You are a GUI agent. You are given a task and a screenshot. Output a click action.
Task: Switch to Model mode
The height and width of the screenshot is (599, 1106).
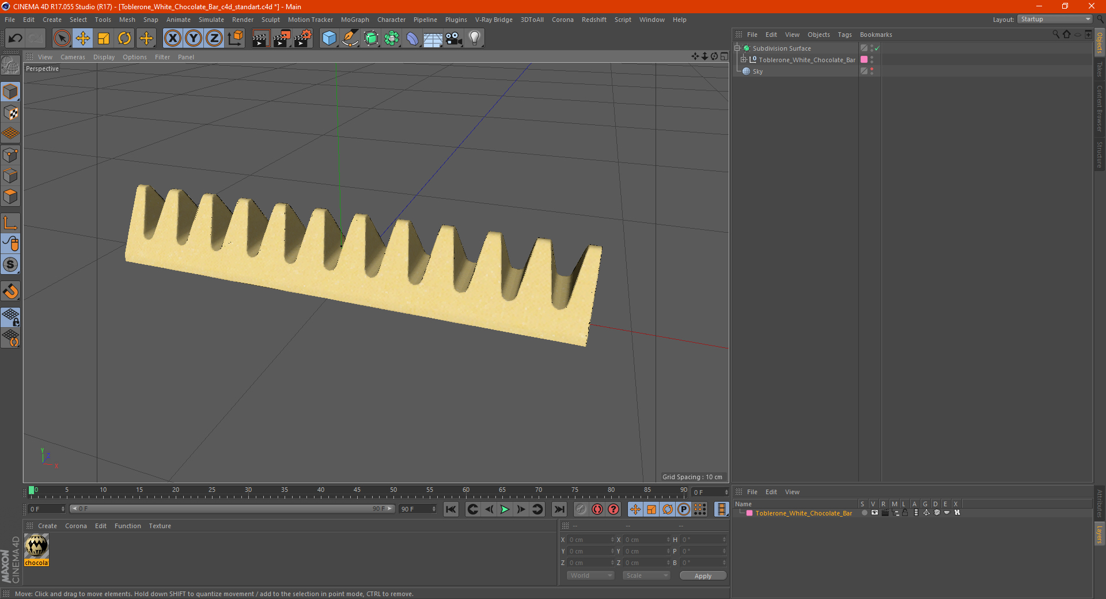(x=10, y=92)
